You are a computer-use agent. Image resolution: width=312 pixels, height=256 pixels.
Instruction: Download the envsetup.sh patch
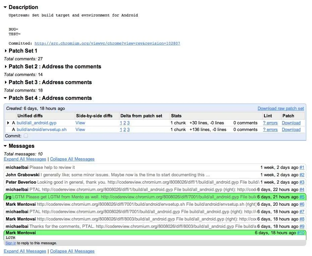[x=291, y=130]
